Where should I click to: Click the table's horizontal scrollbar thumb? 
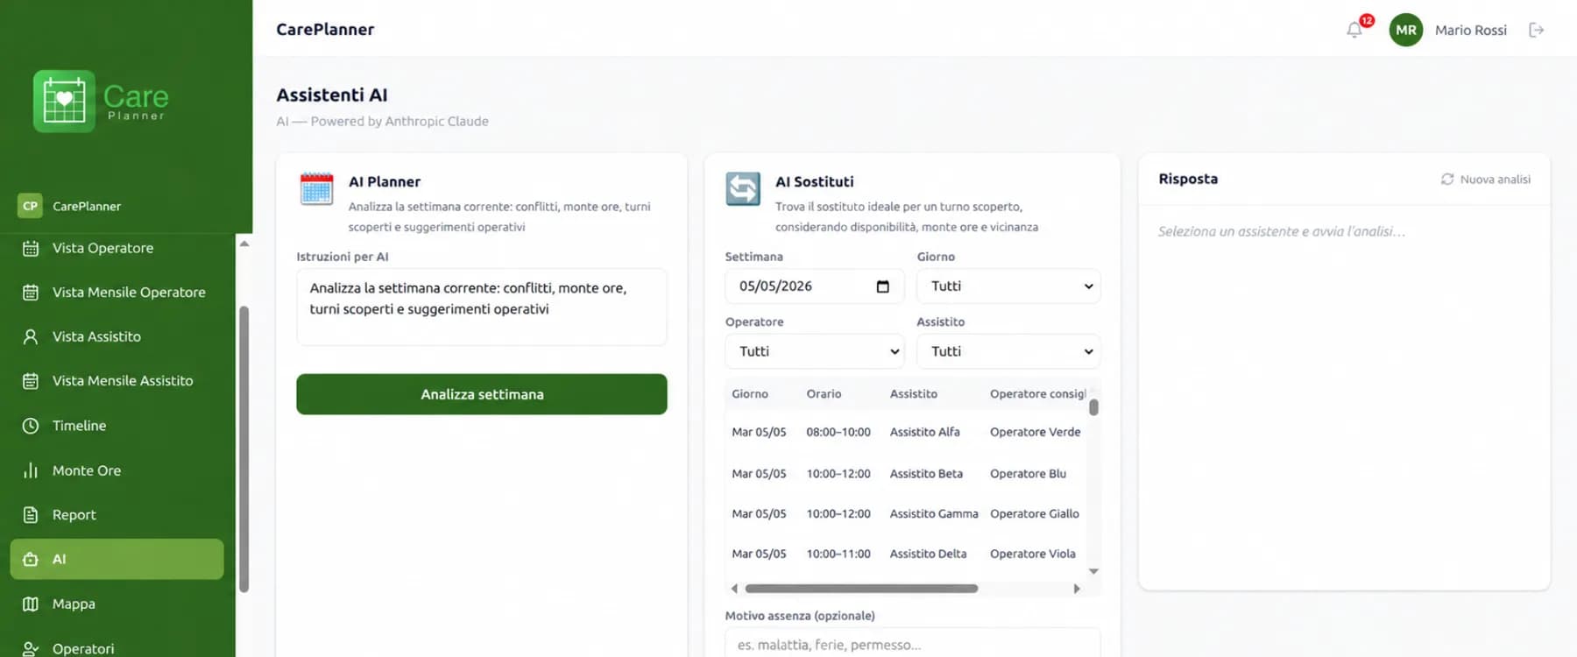point(861,589)
